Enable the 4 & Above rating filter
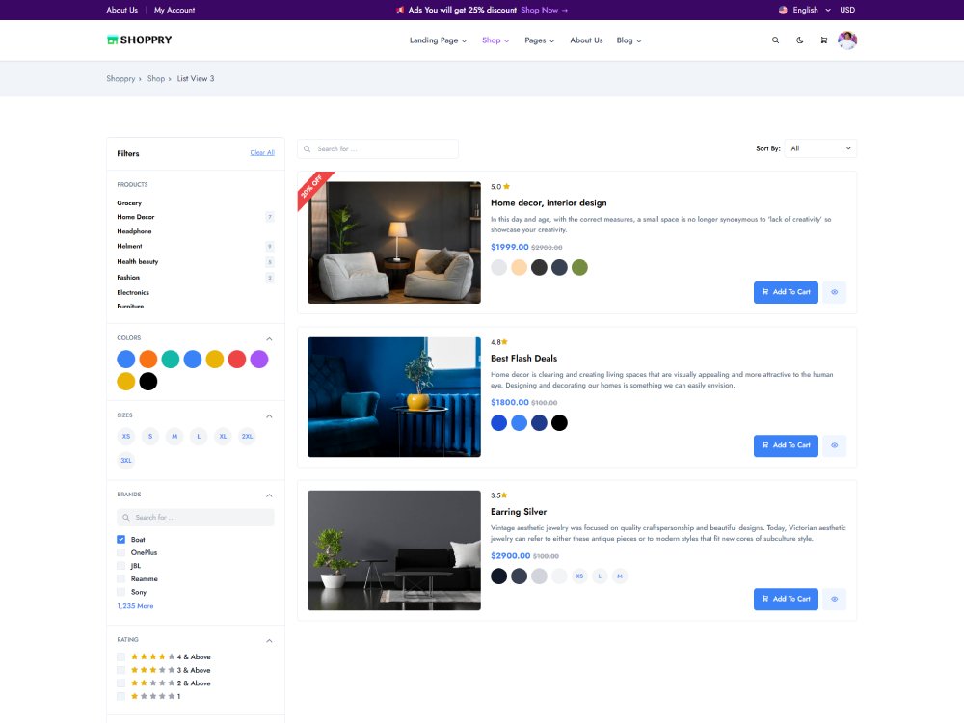 tap(121, 656)
